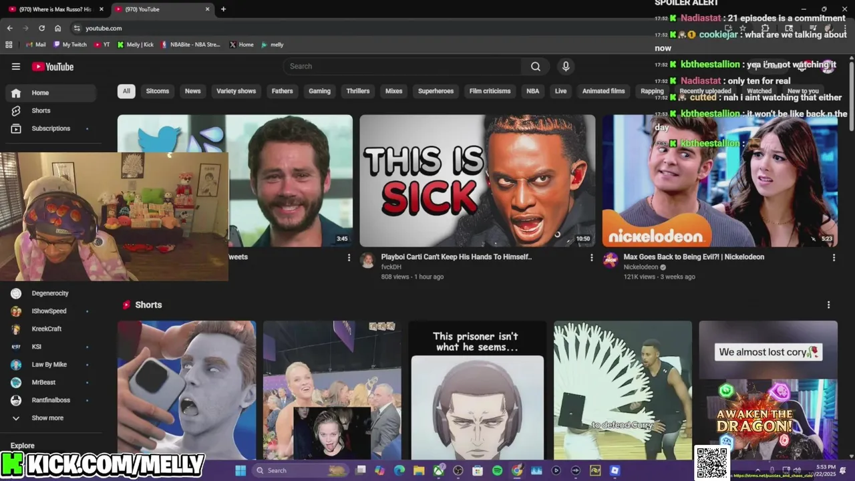Open the Shorts shelf options menu

(x=829, y=305)
